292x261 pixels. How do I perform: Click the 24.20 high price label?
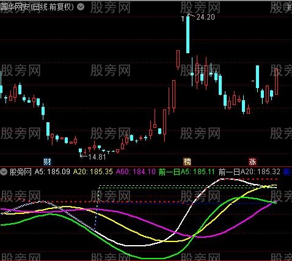click(205, 17)
